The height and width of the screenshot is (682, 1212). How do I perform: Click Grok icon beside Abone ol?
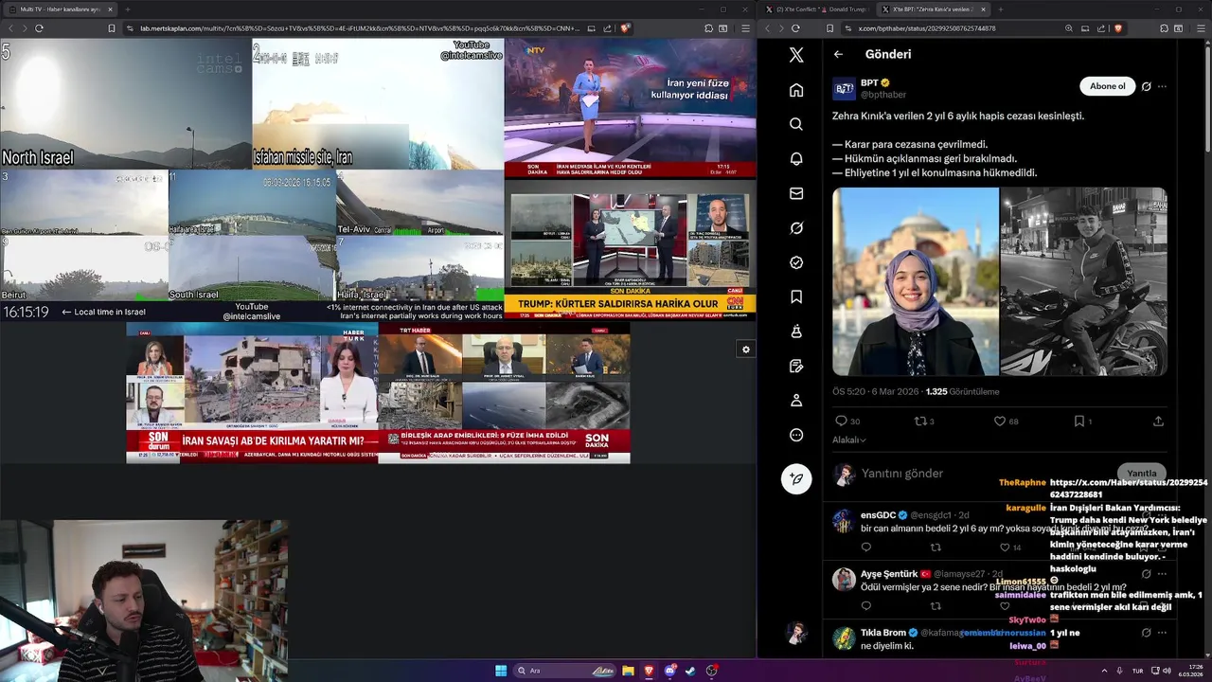[1146, 86]
